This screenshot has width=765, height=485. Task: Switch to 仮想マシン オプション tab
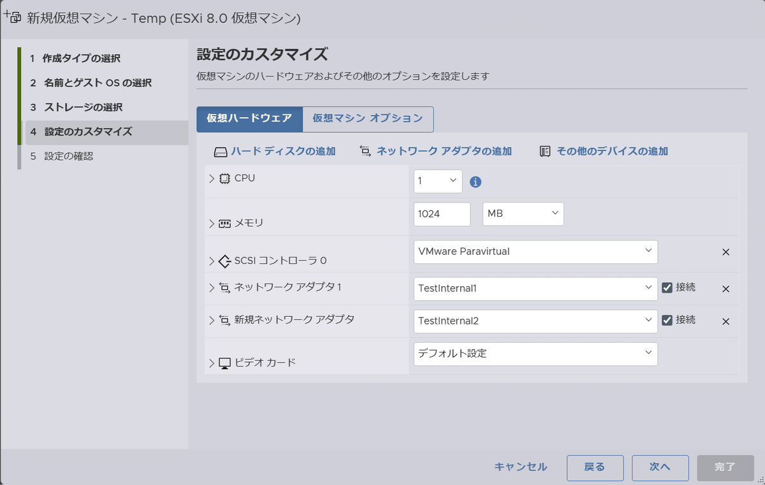[368, 119]
